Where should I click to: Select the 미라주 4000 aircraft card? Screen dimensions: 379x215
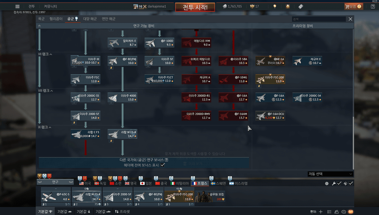coord(122,98)
